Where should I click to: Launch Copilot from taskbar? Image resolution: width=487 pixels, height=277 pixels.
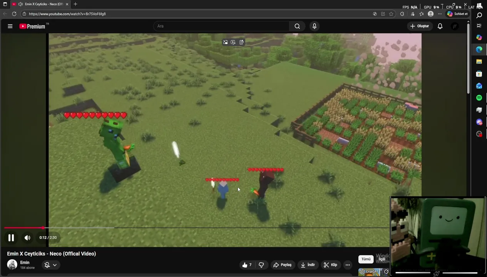(x=479, y=37)
